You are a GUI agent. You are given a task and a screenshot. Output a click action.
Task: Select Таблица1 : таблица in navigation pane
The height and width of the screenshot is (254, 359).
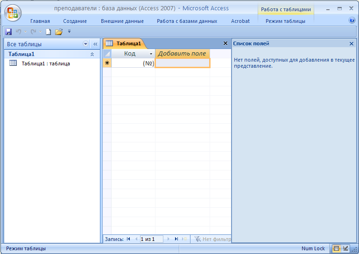pyautogui.click(x=46, y=63)
